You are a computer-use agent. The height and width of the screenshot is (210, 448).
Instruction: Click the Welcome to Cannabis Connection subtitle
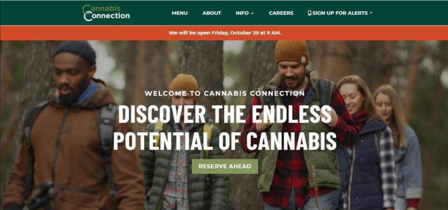coord(224,94)
